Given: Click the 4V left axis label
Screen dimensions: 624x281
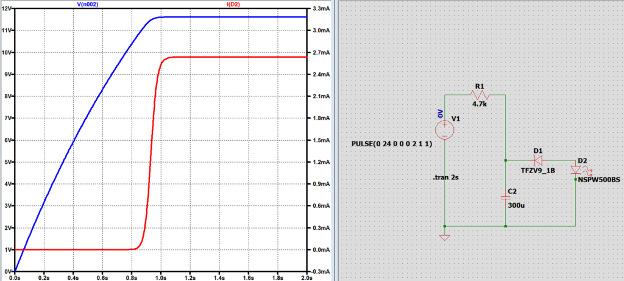Looking at the screenshot, I should 9,184.
